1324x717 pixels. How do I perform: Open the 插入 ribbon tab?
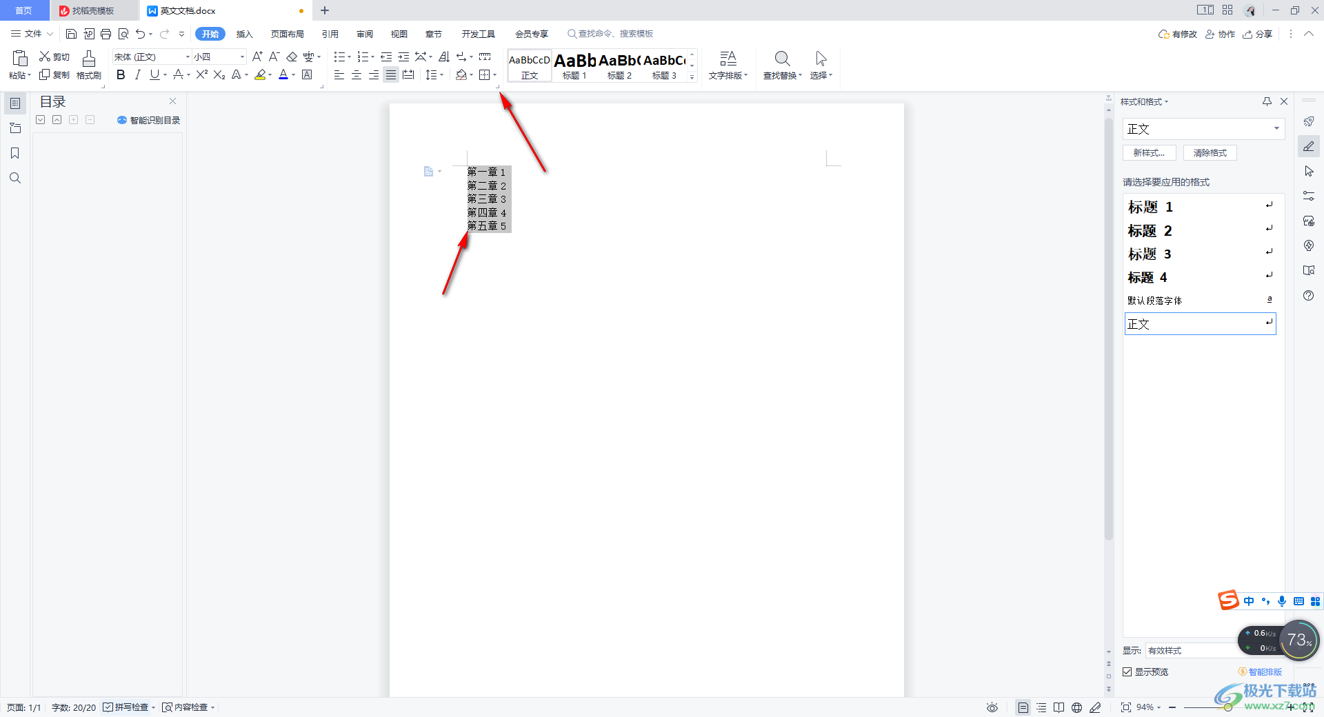(x=245, y=34)
